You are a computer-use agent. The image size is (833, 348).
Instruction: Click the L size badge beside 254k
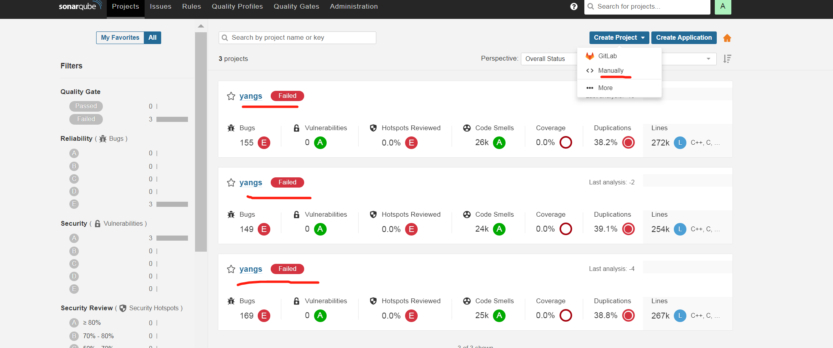[680, 229]
